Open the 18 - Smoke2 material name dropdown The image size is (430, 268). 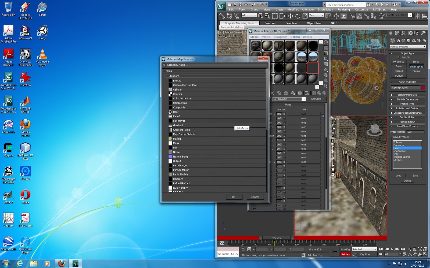coord(304,99)
